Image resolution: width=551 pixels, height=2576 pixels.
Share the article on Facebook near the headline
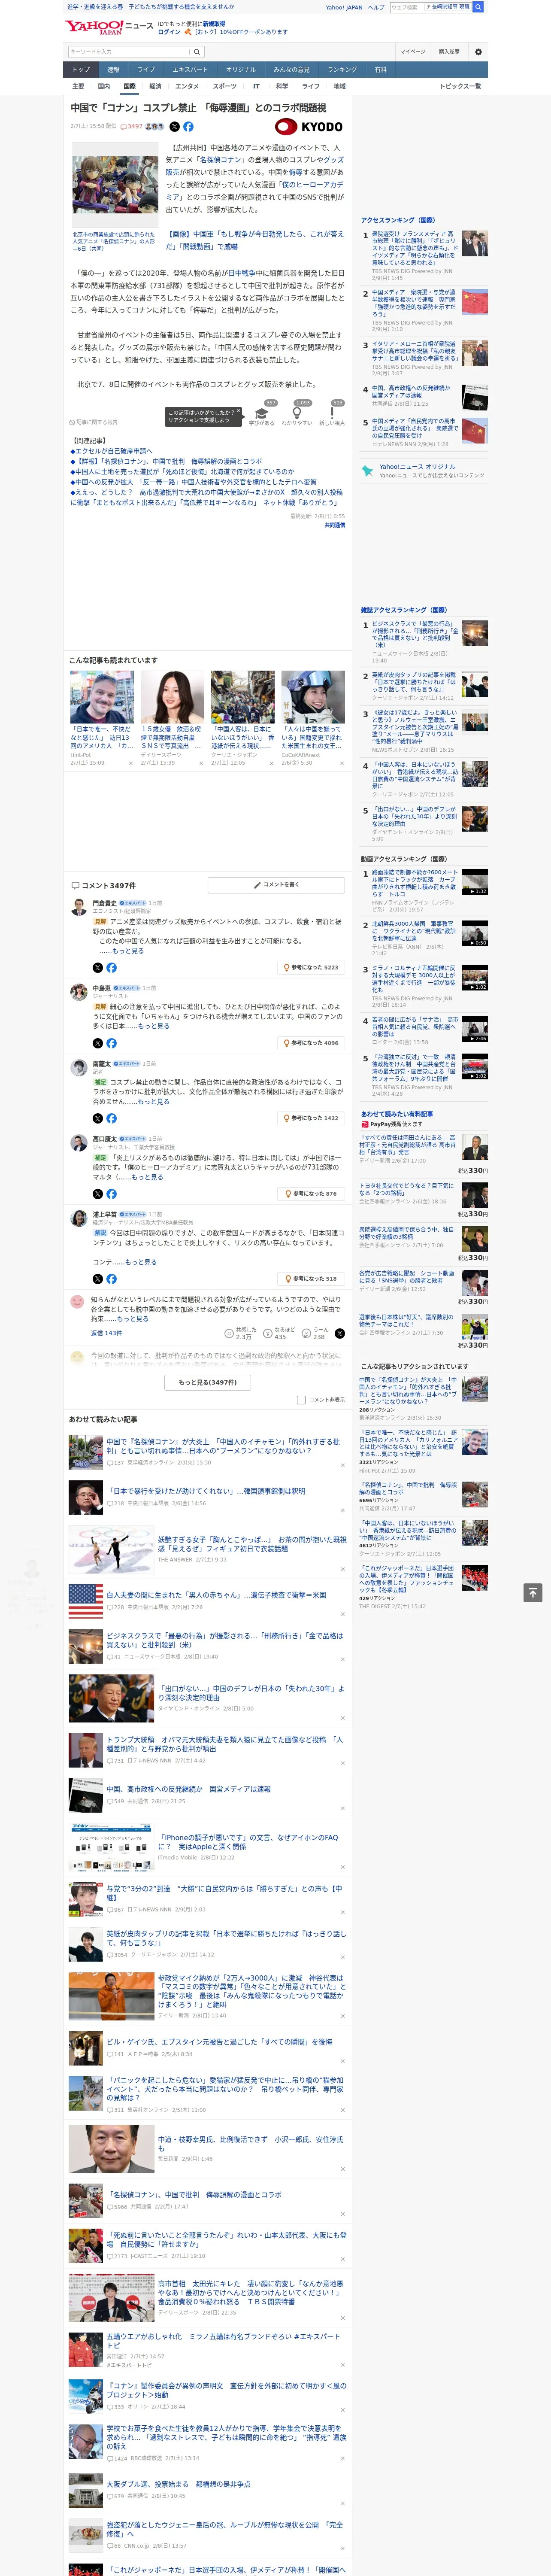(188, 127)
